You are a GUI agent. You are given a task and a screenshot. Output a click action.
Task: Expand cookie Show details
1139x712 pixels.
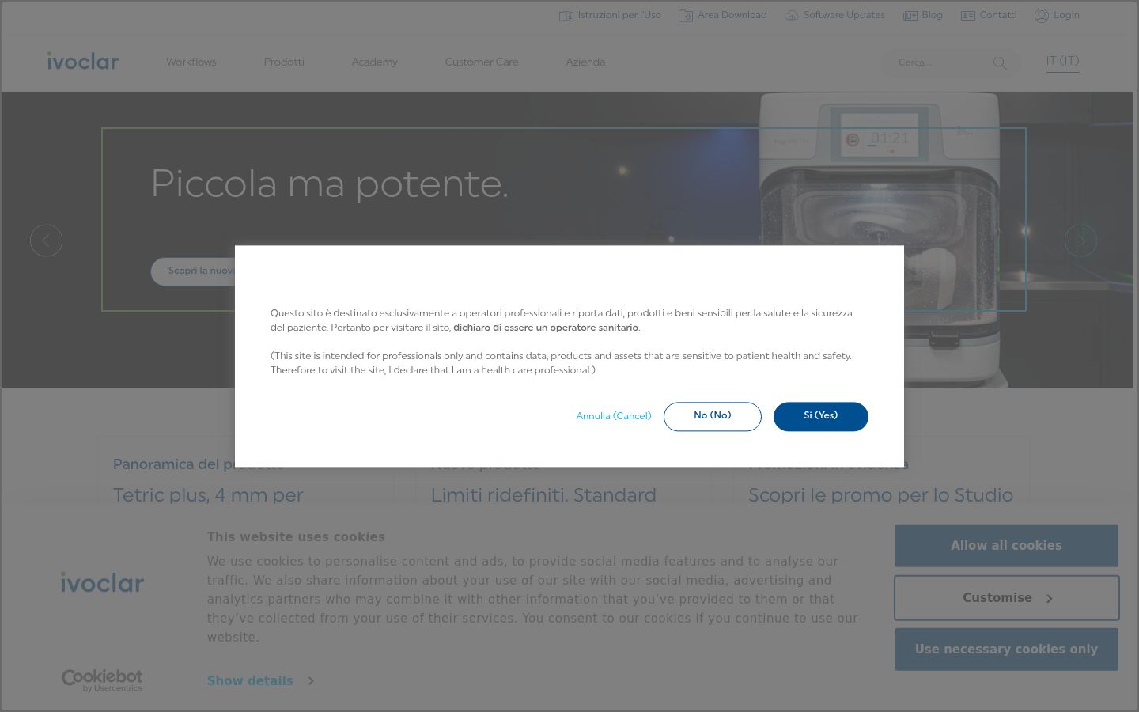[260, 680]
